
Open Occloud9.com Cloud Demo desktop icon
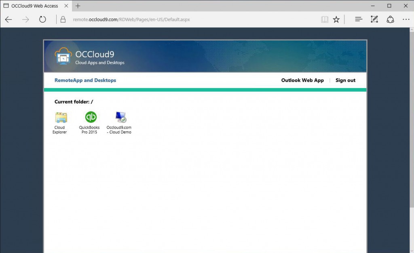pos(120,117)
